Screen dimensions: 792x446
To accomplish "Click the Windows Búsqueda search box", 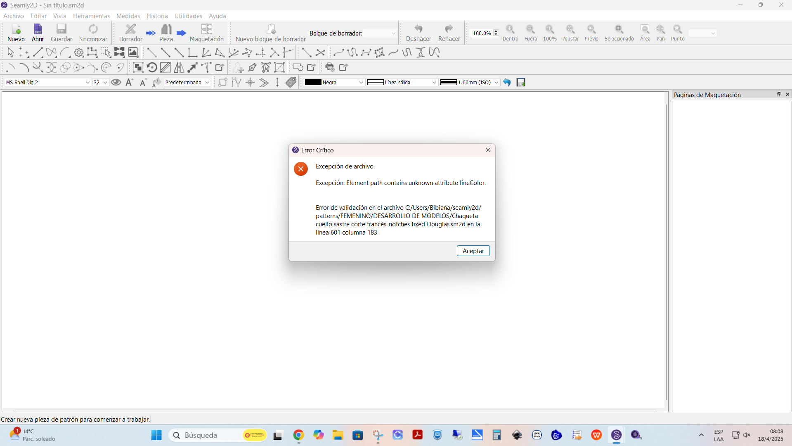I will pyautogui.click(x=218, y=435).
